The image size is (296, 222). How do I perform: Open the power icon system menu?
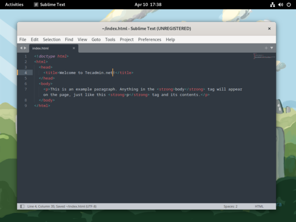tap(289, 4)
